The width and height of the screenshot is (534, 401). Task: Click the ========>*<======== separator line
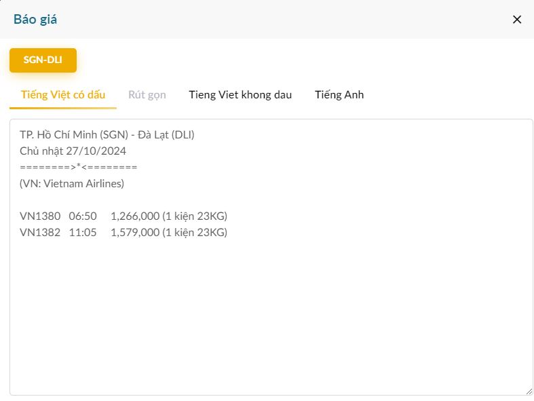pos(79,167)
